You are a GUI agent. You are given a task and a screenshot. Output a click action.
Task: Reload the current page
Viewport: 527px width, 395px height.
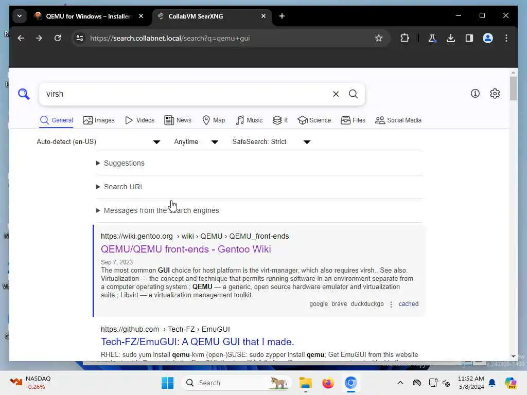point(58,38)
